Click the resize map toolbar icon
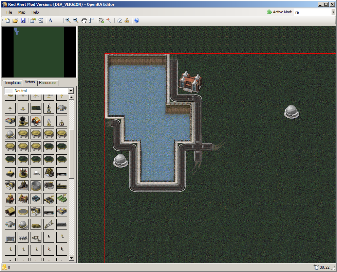The width and height of the screenshot is (337, 272). [41, 20]
